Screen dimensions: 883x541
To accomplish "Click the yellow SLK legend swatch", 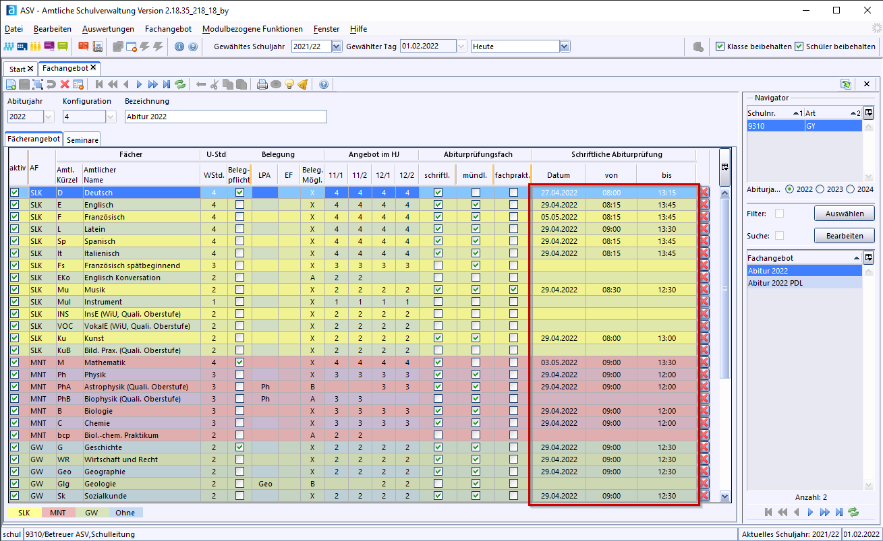I will 24,513.
